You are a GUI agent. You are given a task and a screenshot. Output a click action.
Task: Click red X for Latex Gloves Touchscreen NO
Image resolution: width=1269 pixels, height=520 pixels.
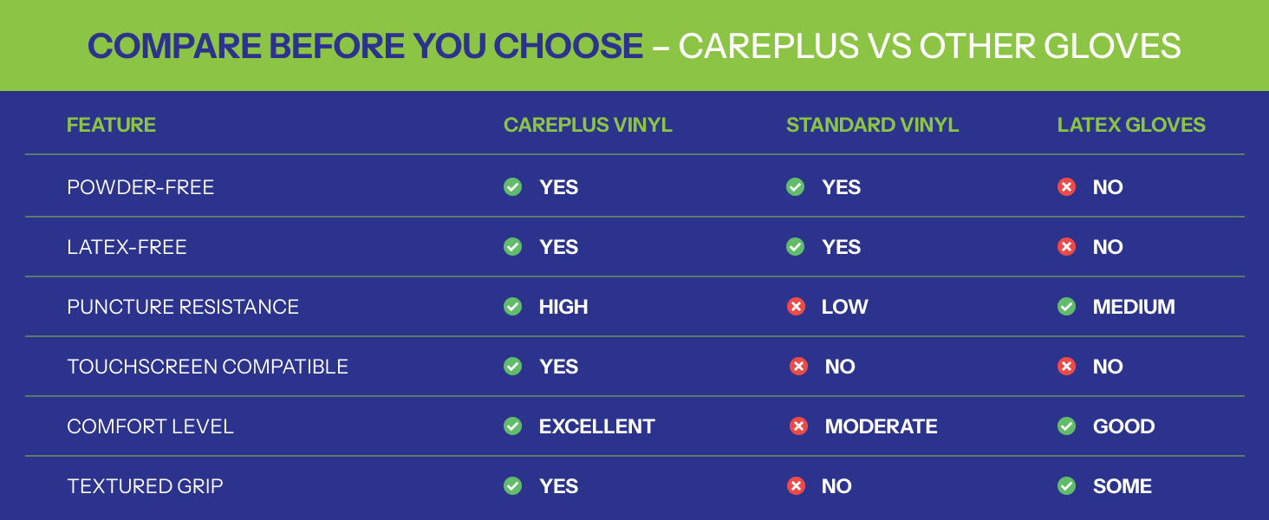[1067, 367]
